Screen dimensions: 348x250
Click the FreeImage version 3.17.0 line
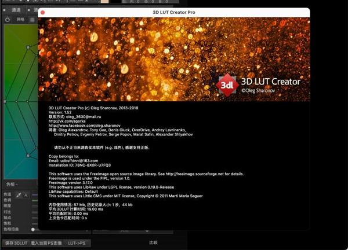[x=71, y=183]
